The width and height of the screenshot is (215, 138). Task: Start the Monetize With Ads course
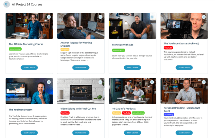132,67
